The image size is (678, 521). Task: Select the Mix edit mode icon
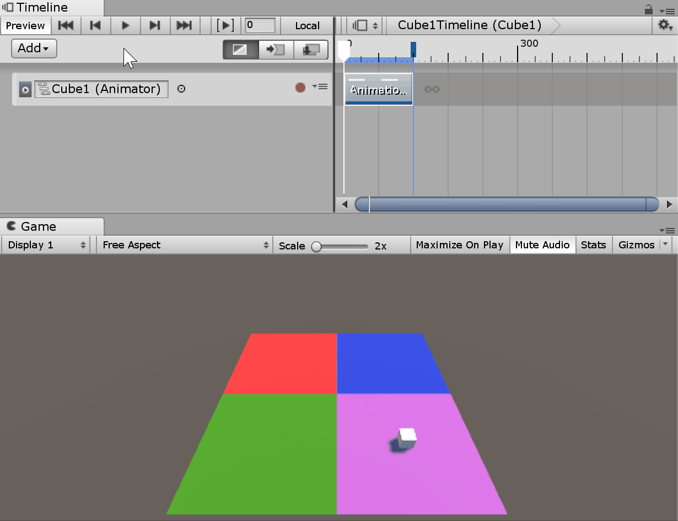tap(240, 50)
